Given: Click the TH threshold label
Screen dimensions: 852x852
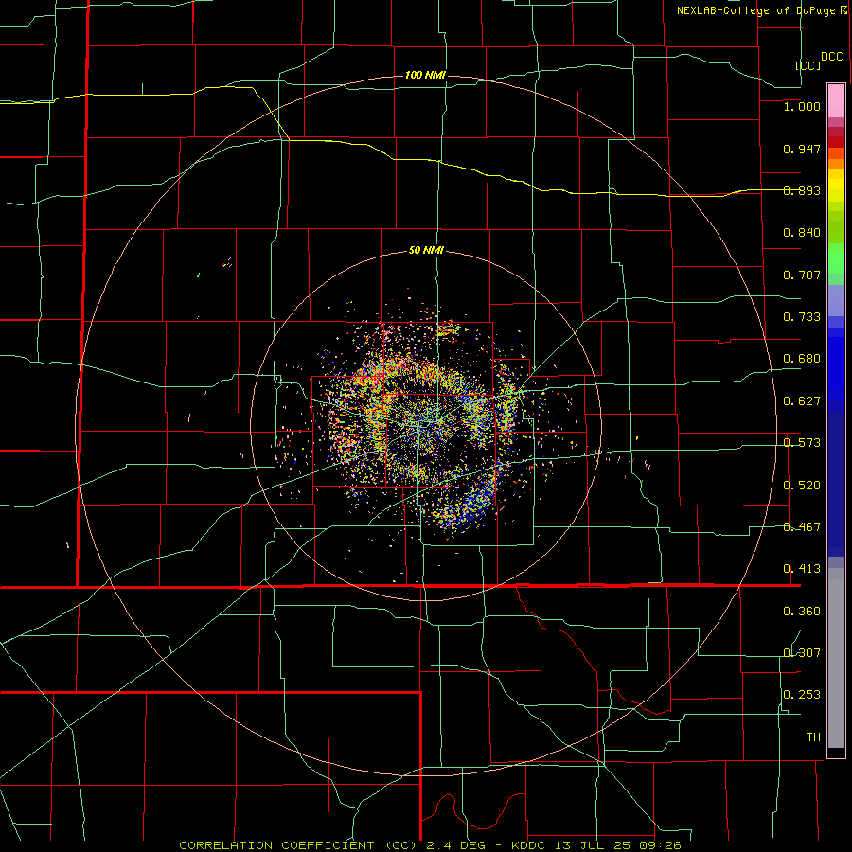Looking at the screenshot, I should (x=813, y=737).
